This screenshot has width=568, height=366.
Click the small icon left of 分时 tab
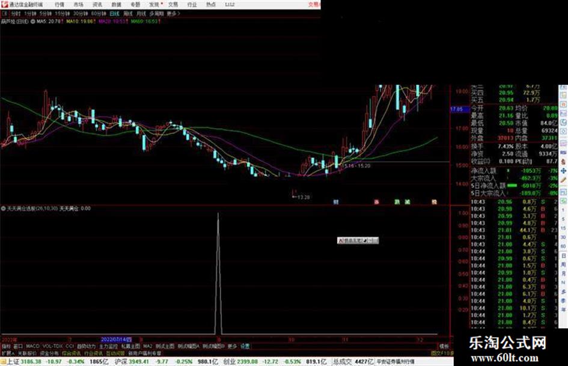point(5,14)
